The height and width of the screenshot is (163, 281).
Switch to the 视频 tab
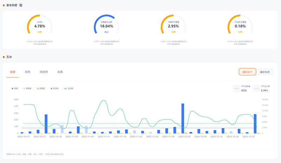coord(27,72)
